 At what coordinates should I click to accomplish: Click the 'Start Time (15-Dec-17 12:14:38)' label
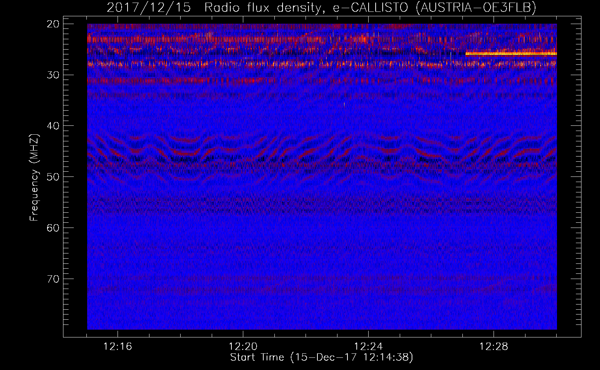[322, 357]
